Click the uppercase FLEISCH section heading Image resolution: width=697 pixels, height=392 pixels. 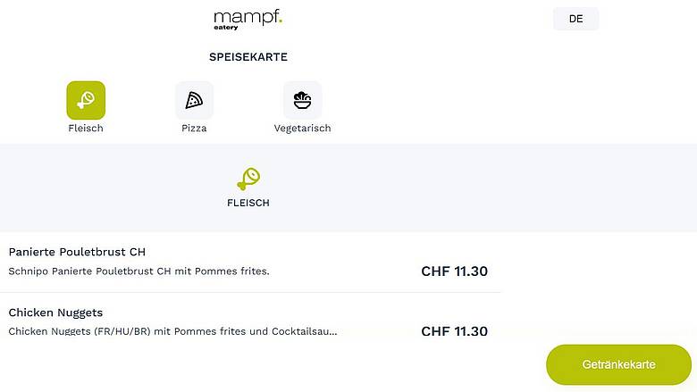(248, 204)
